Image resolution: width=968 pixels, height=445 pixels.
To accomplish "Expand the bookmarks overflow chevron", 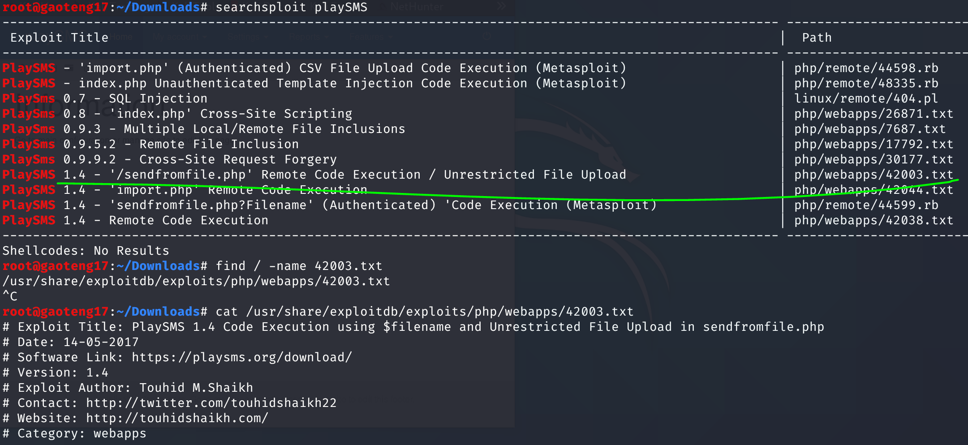I will click(x=501, y=6).
